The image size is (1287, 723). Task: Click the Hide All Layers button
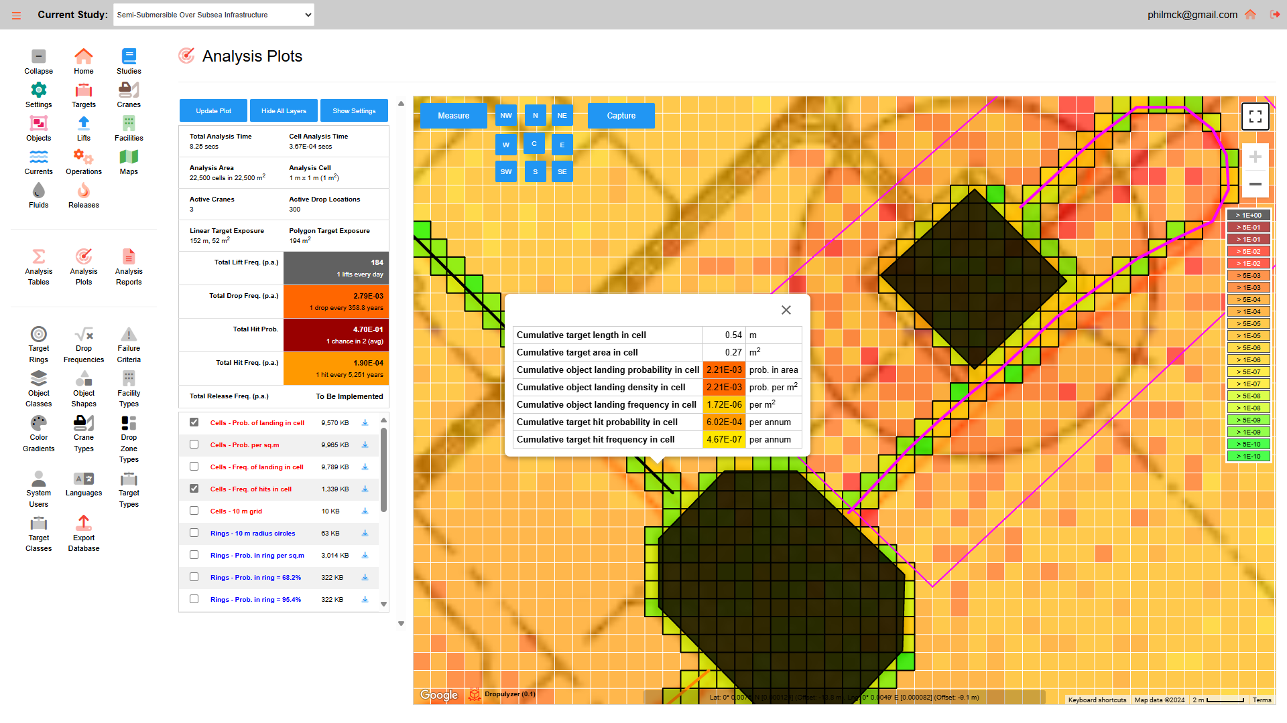pos(284,110)
